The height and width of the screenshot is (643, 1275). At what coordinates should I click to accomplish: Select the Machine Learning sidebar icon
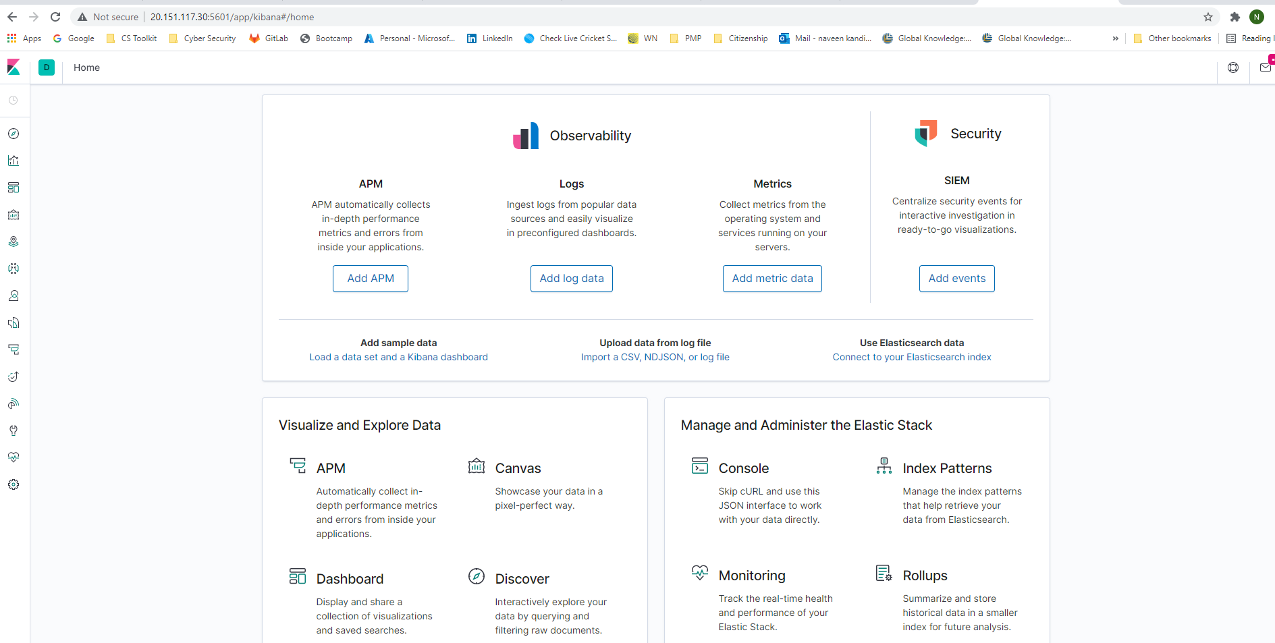pos(13,268)
